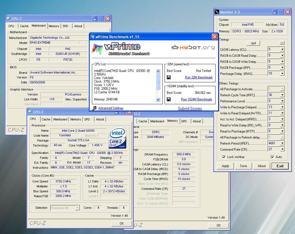Click the HWBOT.org logo
The height and width of the screenshot is (234, 295).
point(193,47)
